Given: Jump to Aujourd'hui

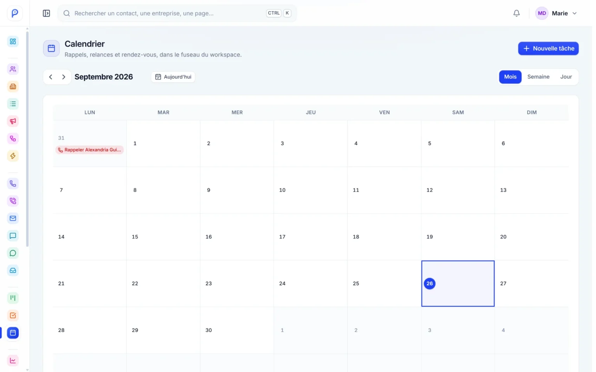Looking at the screenshot, I should [x=173, y=77].
